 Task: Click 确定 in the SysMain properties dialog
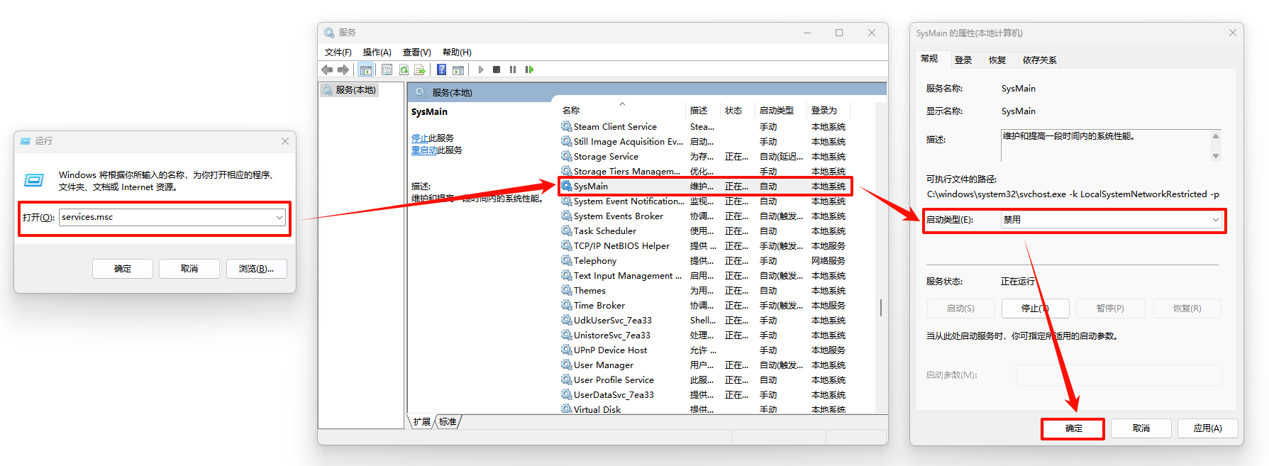tap(1073, 428)
